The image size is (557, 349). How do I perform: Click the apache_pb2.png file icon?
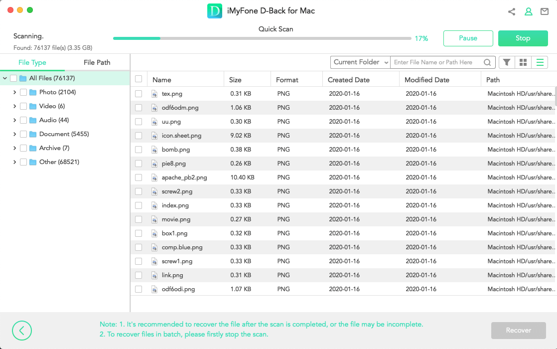click(x=154, y=177)
